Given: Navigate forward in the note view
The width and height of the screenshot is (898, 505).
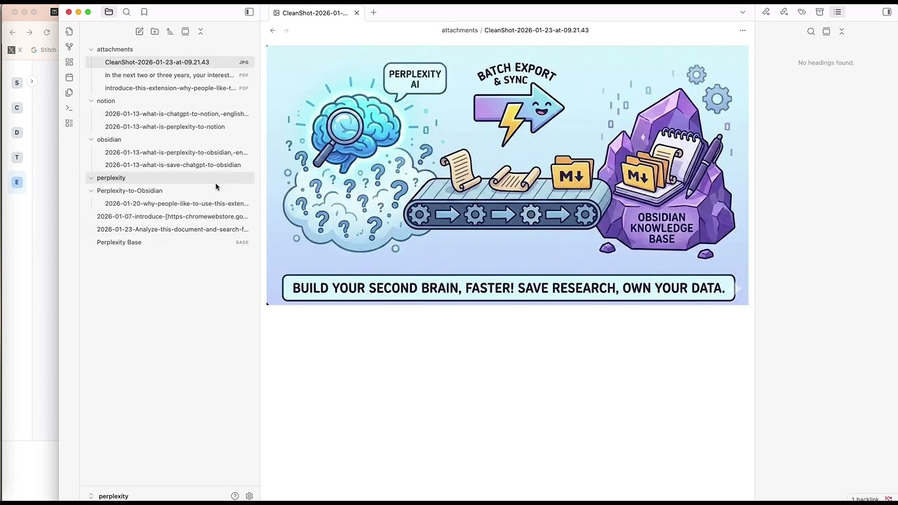Looking at the screenshot, I should [286, 30].
